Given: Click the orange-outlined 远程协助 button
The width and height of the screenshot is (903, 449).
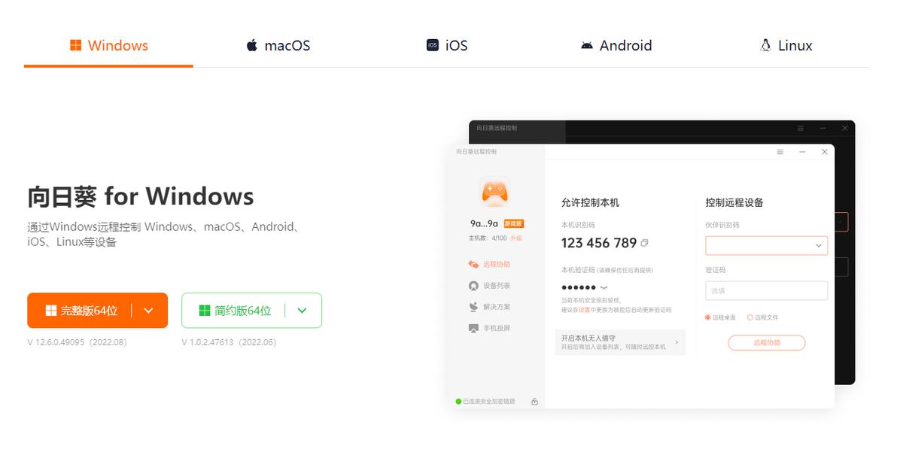Looking at the screenshot, I should click(766, 342).
